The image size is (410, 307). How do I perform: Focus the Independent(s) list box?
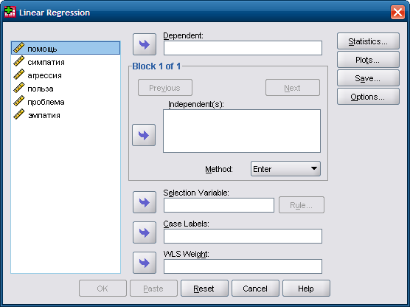coord(242,131)
